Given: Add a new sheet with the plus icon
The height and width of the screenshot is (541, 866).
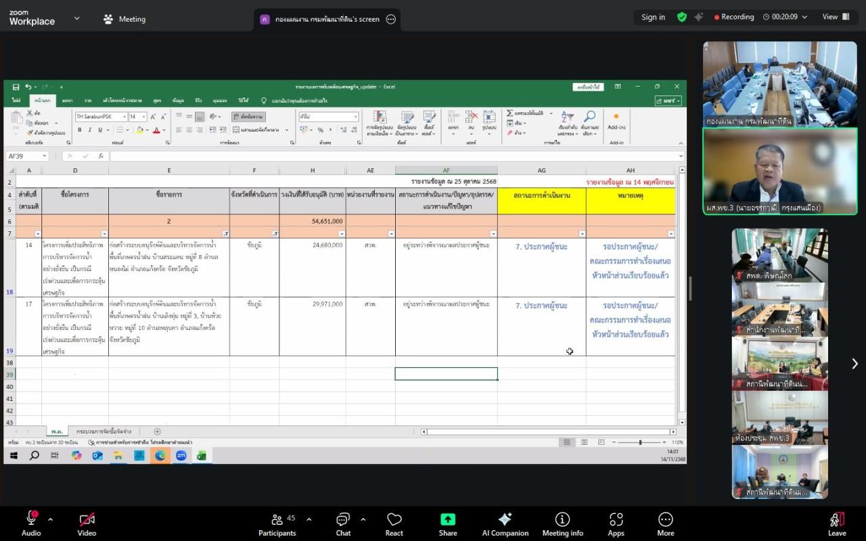Looking at the screenshot, I should tap(157, 431).
